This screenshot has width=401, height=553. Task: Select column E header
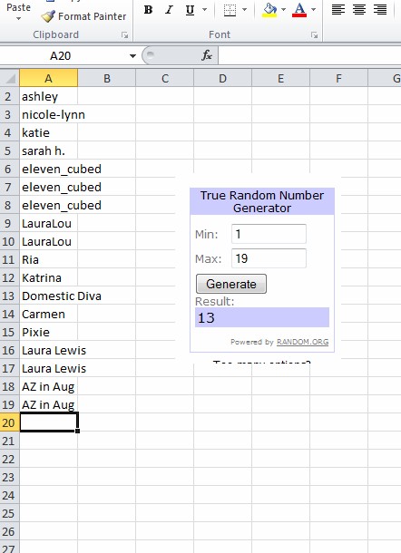coord(280,78)
